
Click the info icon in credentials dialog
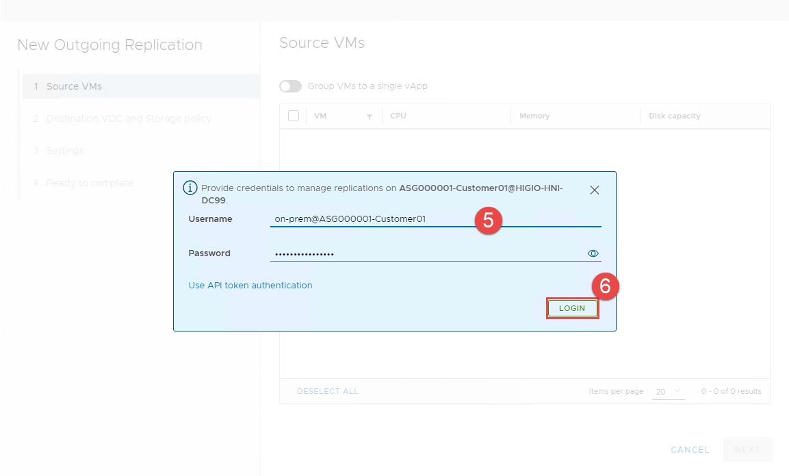[190, 188]
